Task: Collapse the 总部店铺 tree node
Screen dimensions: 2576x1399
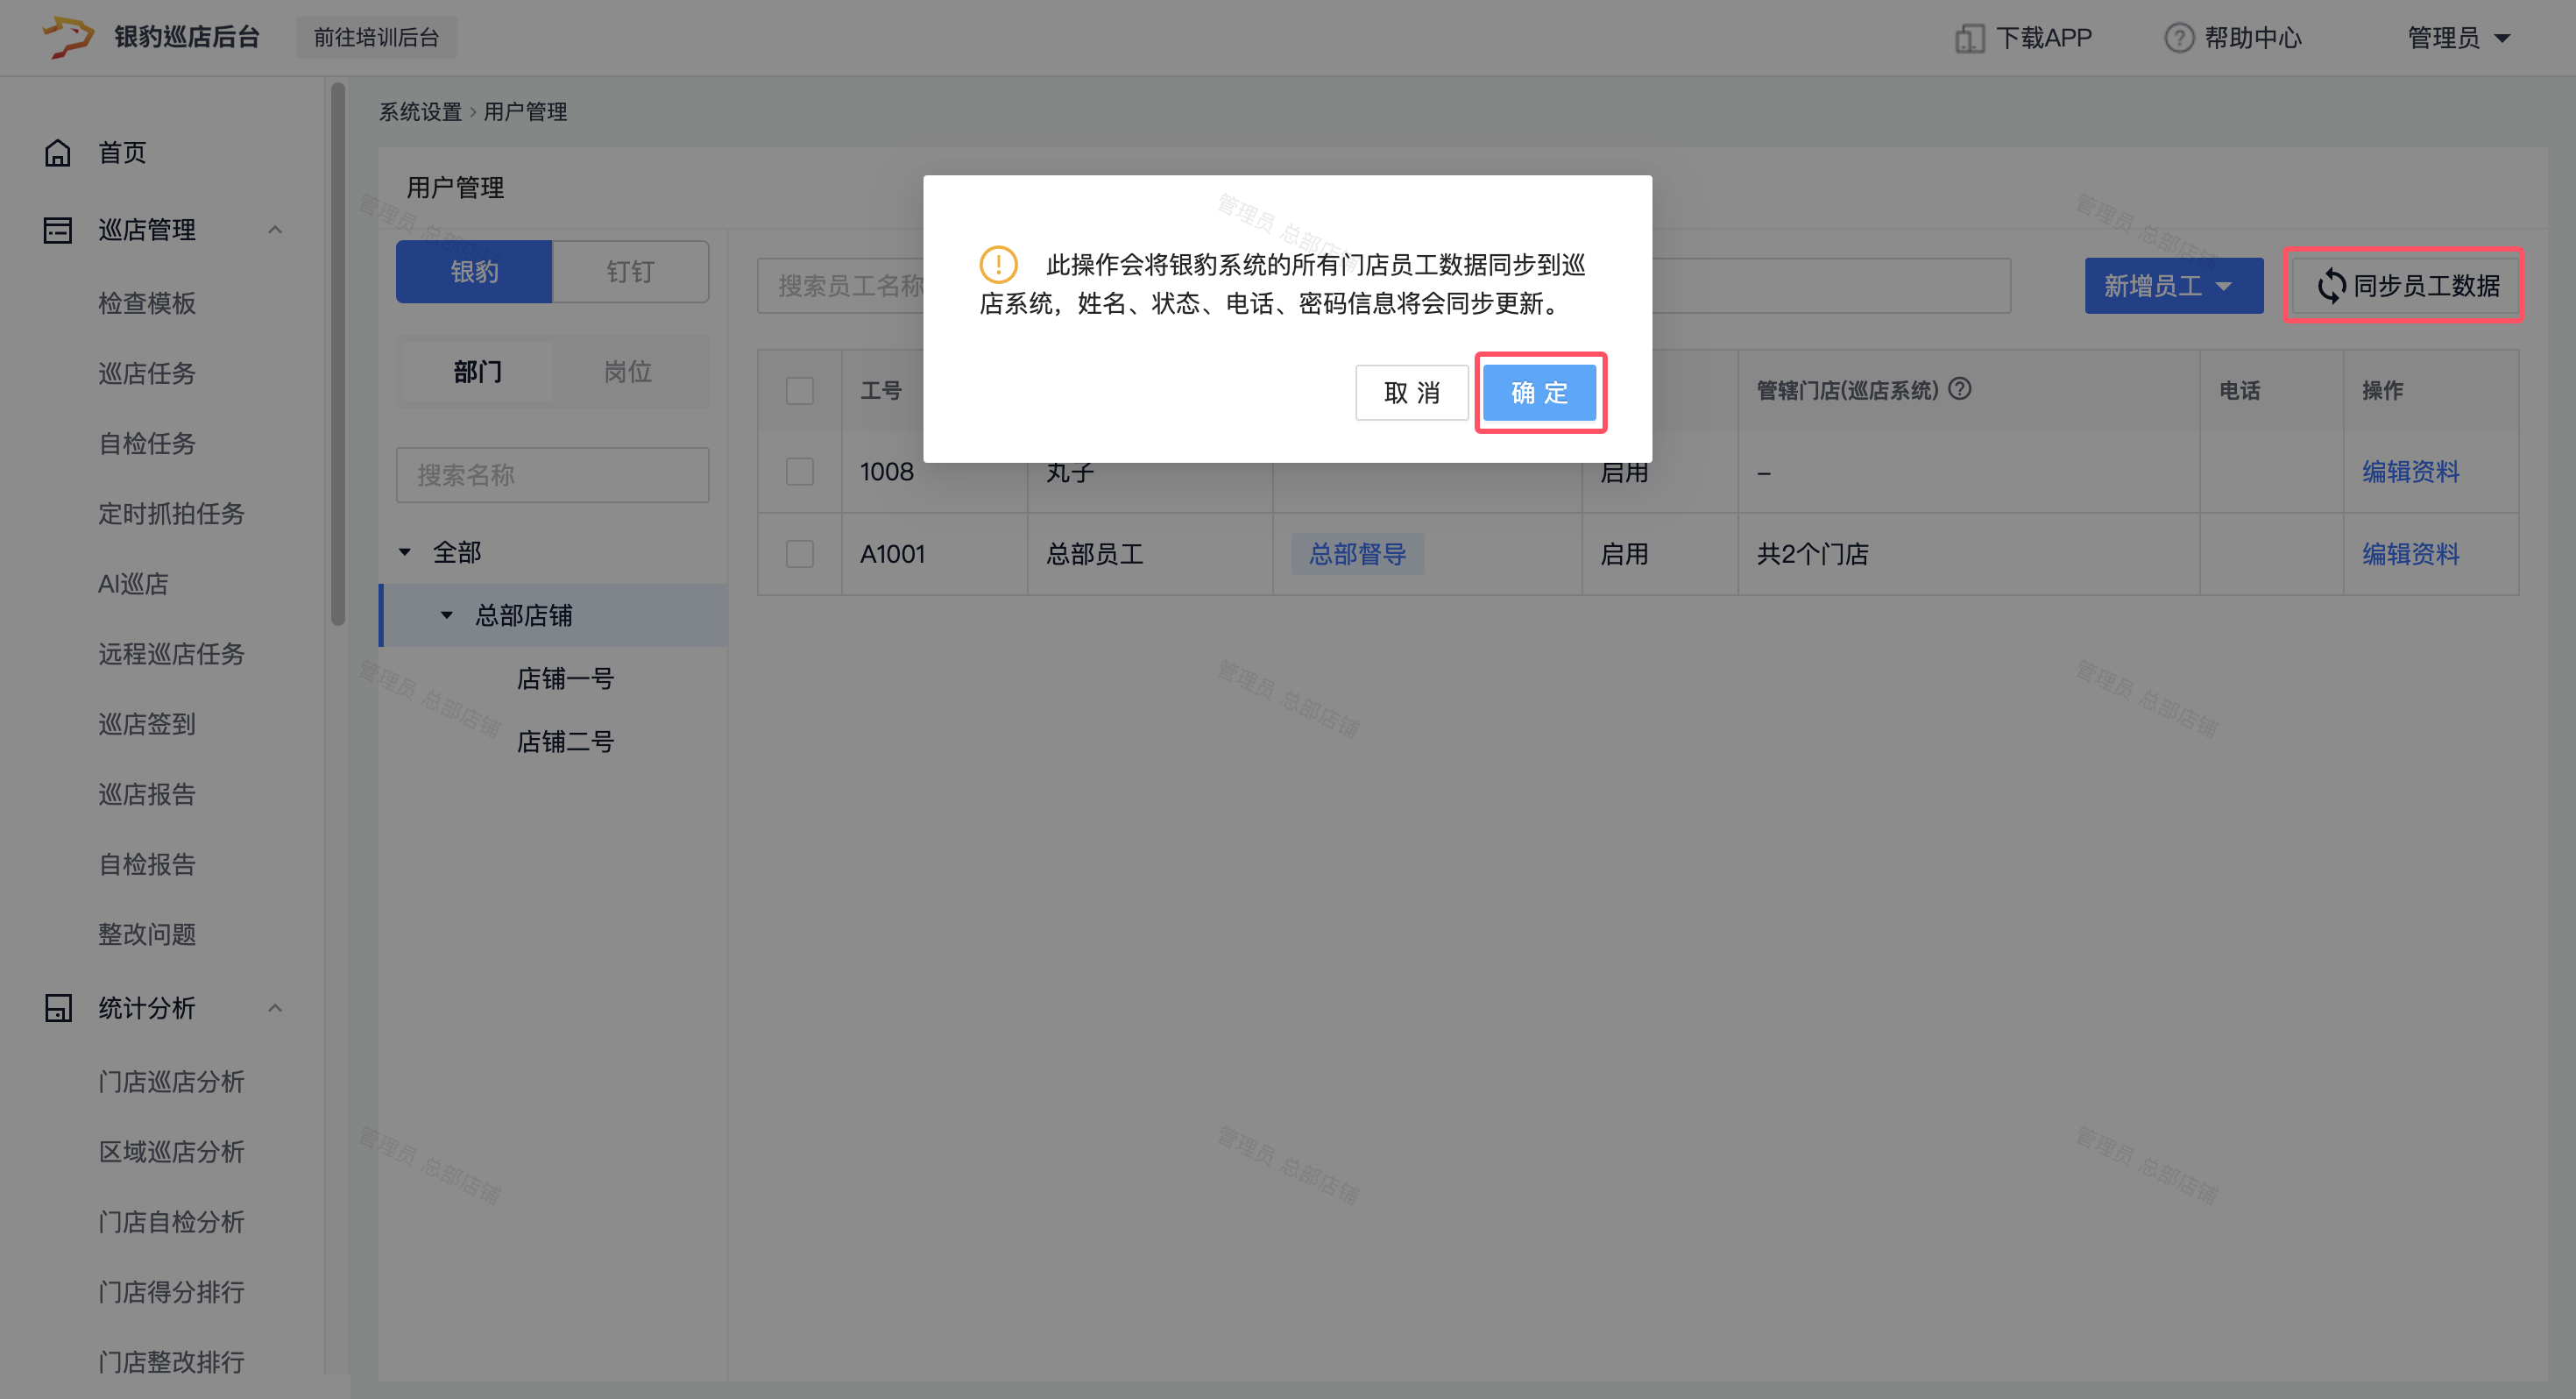Action: click(447, 615)
